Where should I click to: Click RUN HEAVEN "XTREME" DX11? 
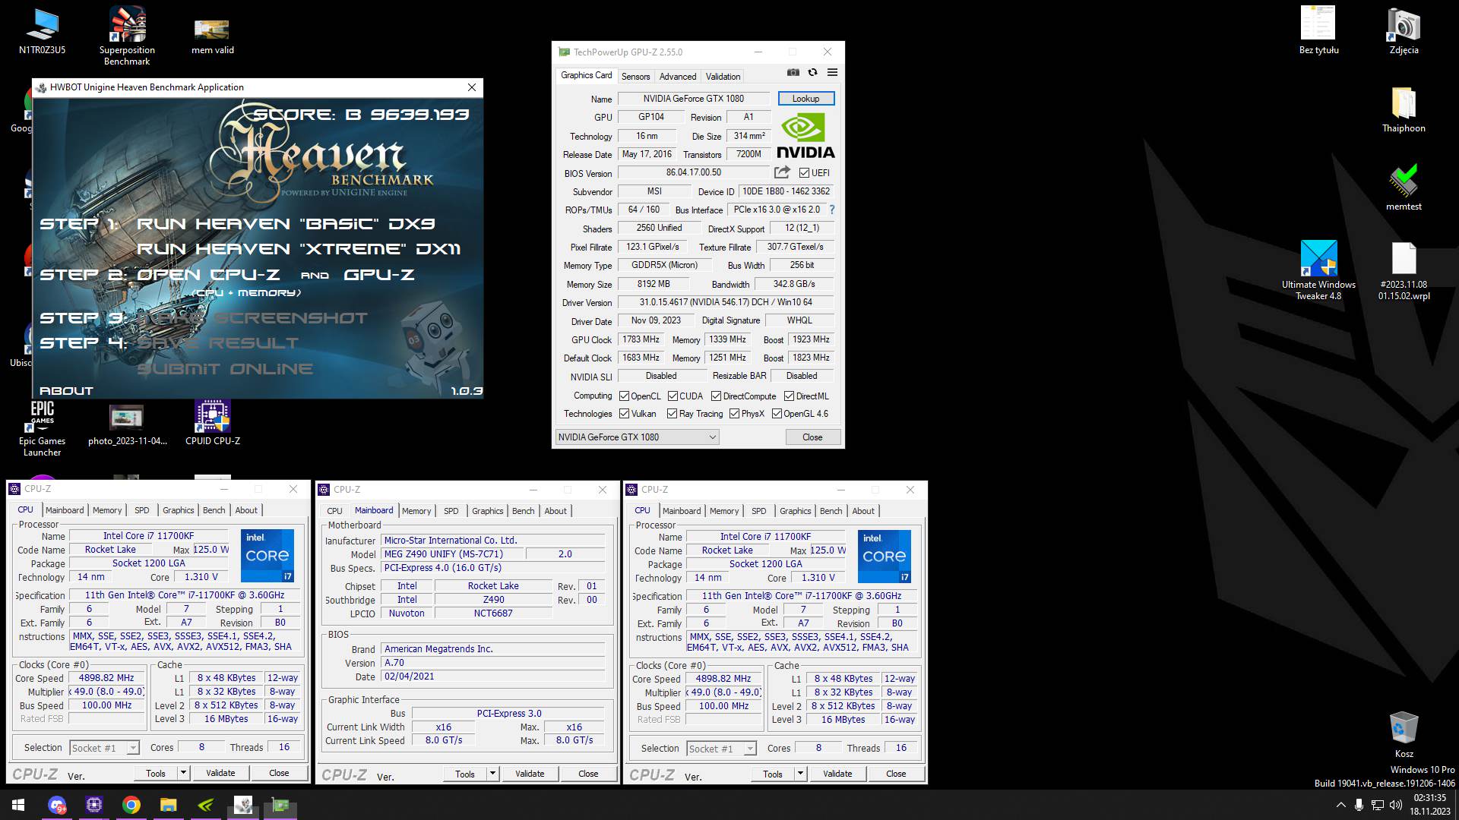pyautogui.click(x=299, y=249)
